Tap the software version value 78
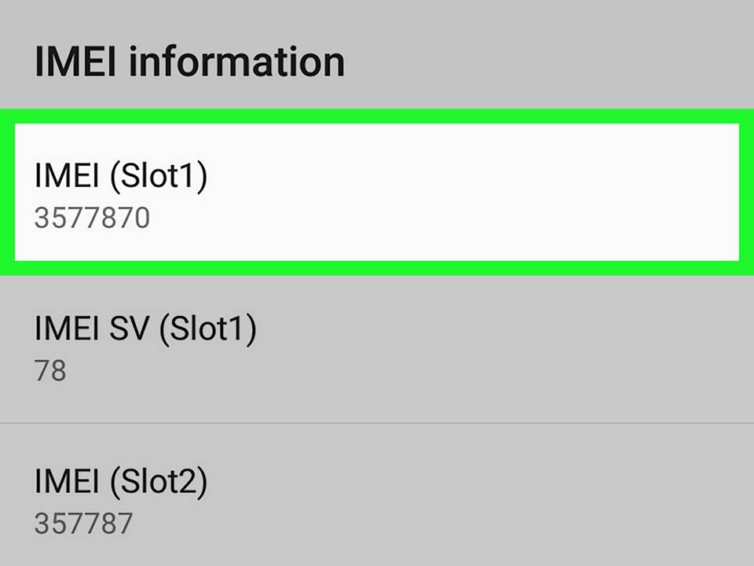The image size is (754, 566). [50, 370]
